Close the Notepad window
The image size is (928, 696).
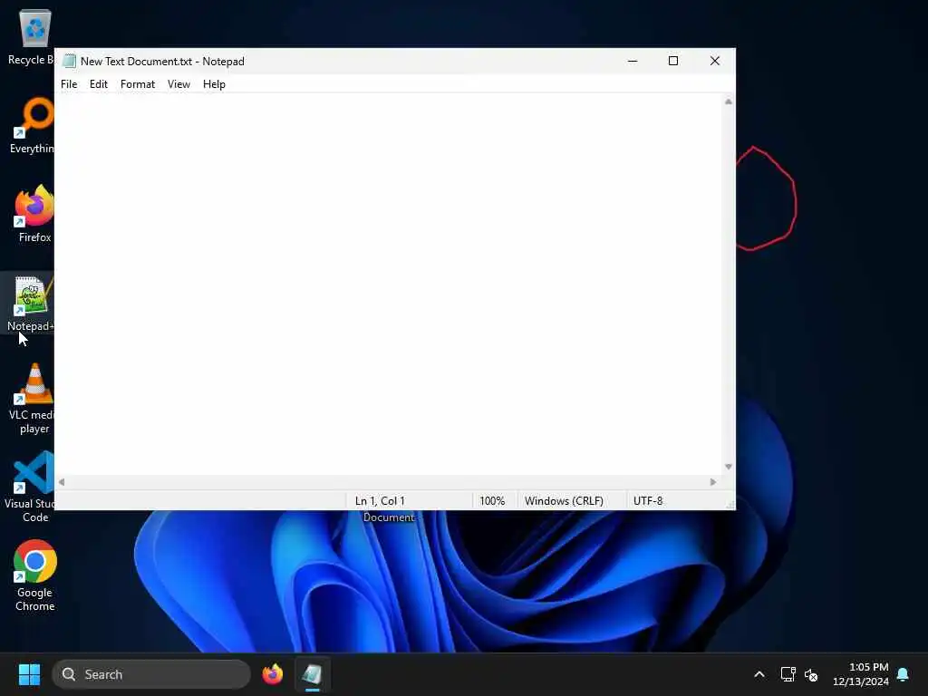[x=715, y=61]
